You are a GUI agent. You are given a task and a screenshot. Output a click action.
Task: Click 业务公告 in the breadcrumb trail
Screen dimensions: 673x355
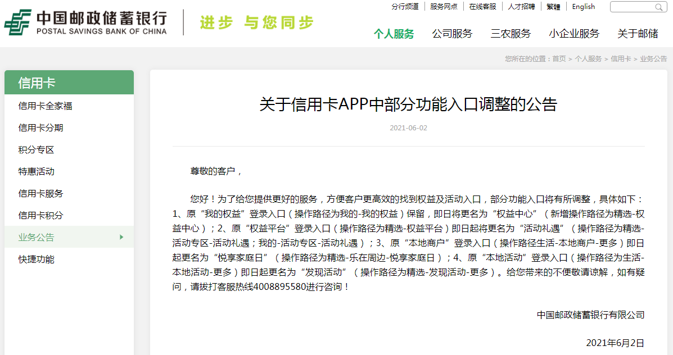(x=653, y=59)
